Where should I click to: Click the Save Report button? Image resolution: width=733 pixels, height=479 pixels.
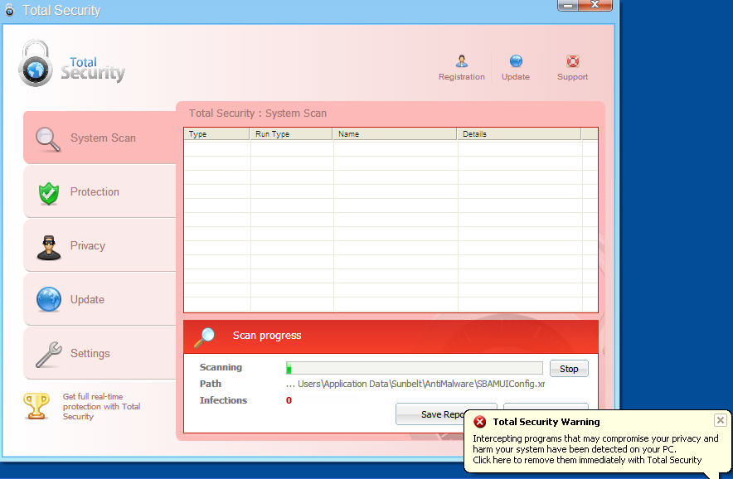[430, 414]
